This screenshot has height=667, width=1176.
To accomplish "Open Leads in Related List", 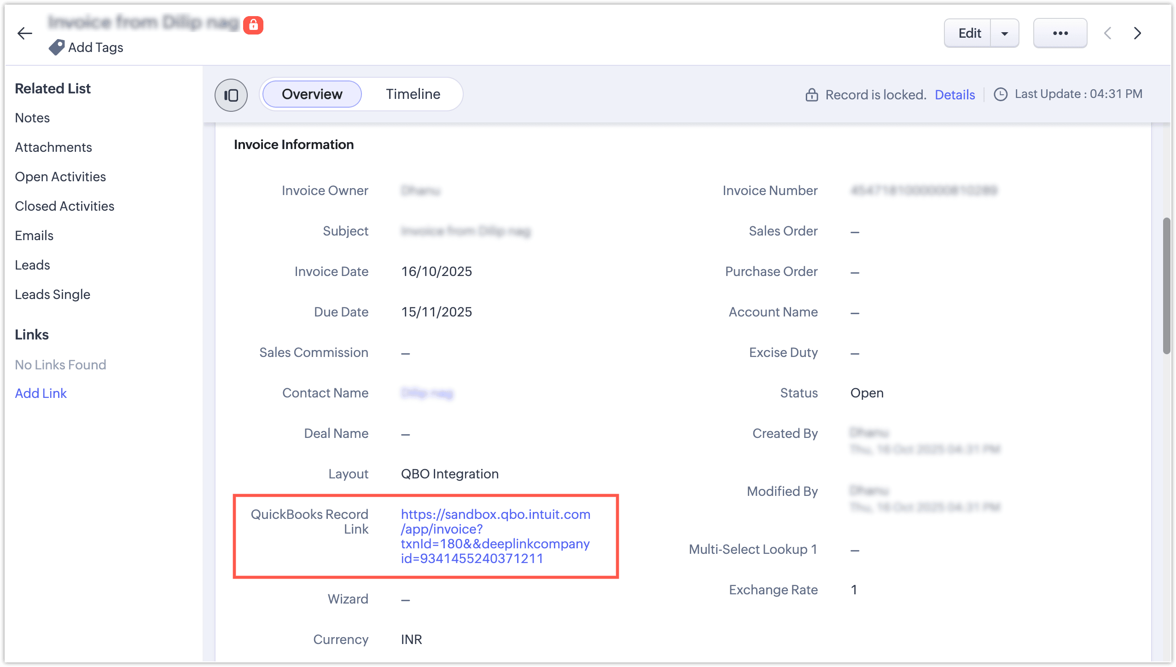I will point(32,265).
